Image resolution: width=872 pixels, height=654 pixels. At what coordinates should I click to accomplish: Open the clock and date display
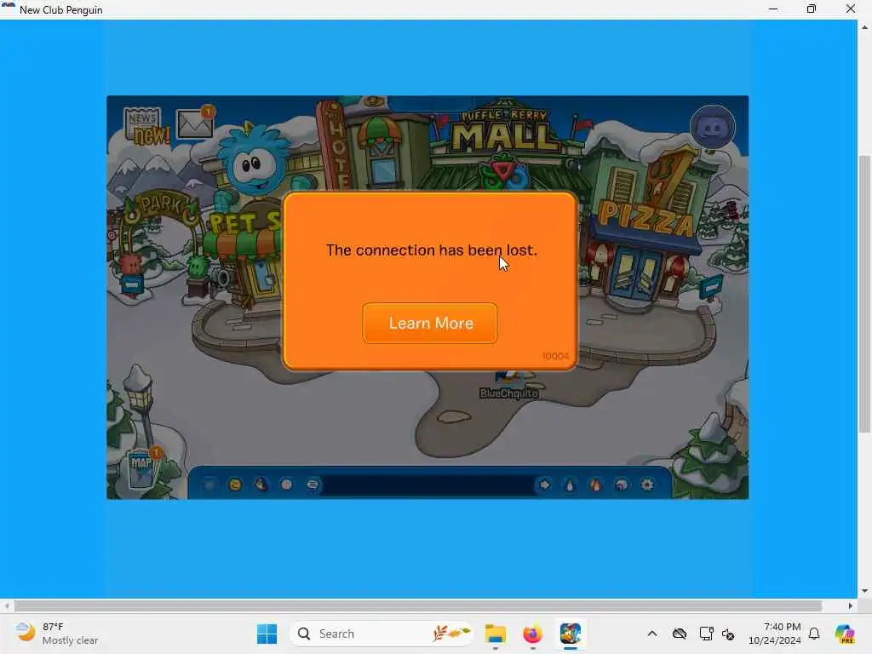(x=774, y=634)
